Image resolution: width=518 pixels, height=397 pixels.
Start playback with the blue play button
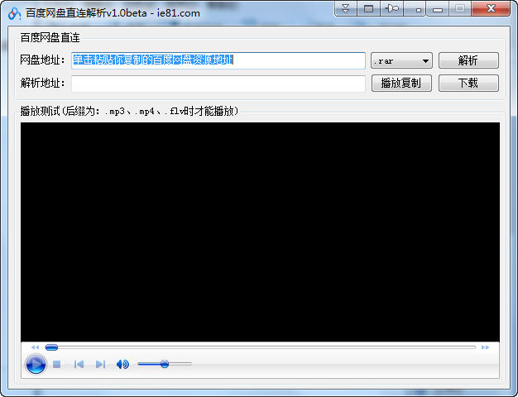click(x=36, y=364)
